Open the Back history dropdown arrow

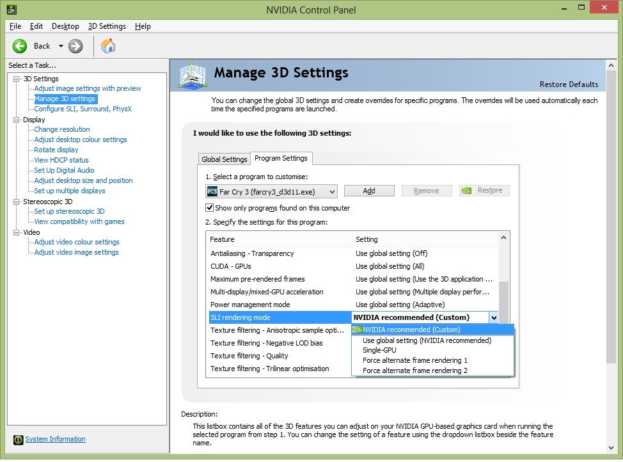pyautogui.click(x=61, y=46)
